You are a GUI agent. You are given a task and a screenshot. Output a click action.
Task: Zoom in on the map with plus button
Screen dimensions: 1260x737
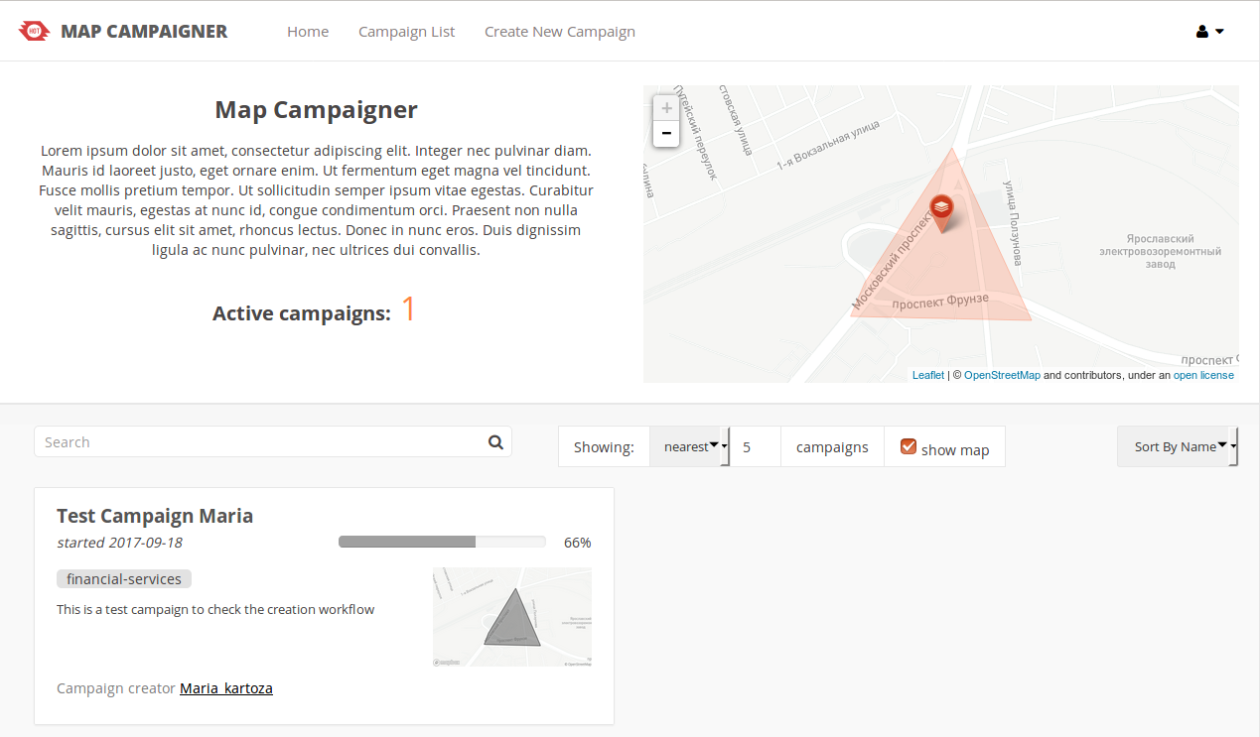666,107
